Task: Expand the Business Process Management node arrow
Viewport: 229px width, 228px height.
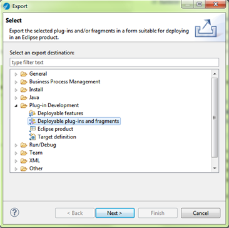Action: pos(16,82)
